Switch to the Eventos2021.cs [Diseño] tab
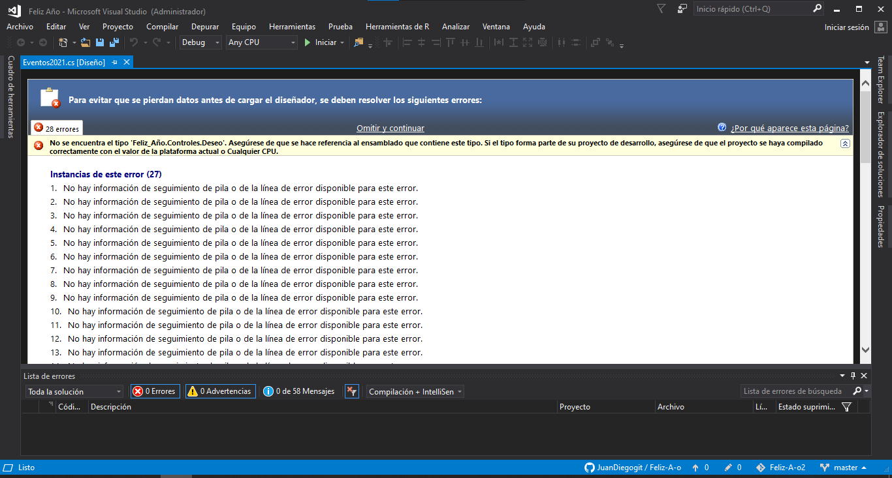 65,62
